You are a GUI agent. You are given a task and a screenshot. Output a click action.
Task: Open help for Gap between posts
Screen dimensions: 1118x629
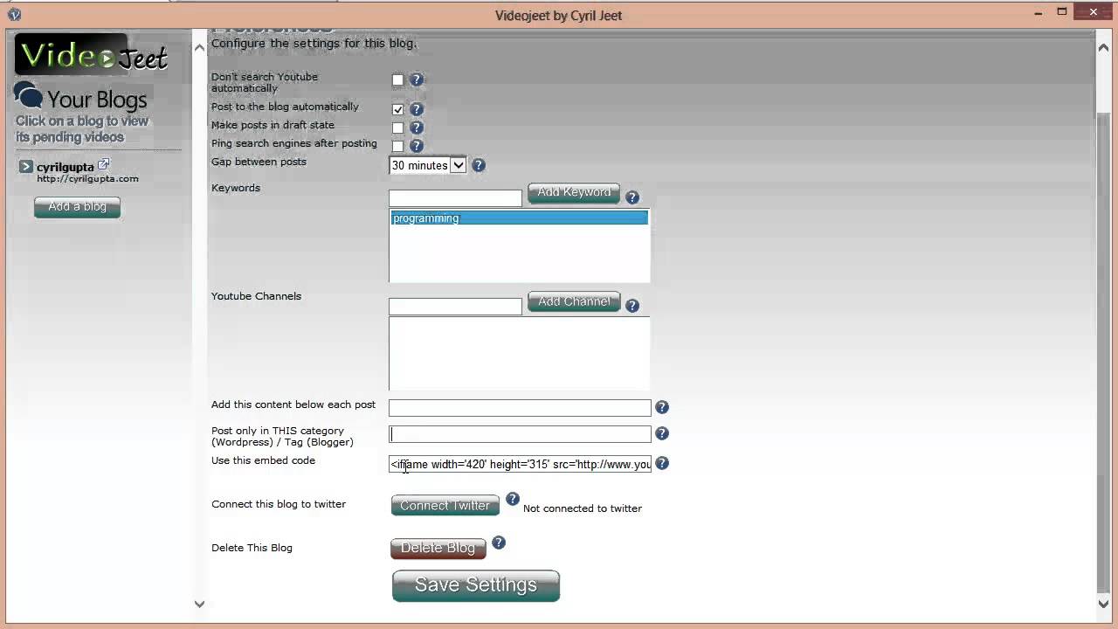(479, 165)
